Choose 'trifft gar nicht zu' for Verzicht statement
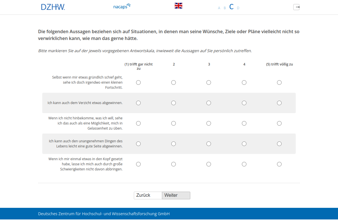Viewport: 338px width, 222px height. pyautogui.click(x=138, y=103)
